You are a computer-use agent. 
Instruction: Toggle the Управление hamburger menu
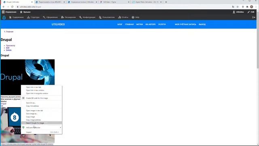9,12
